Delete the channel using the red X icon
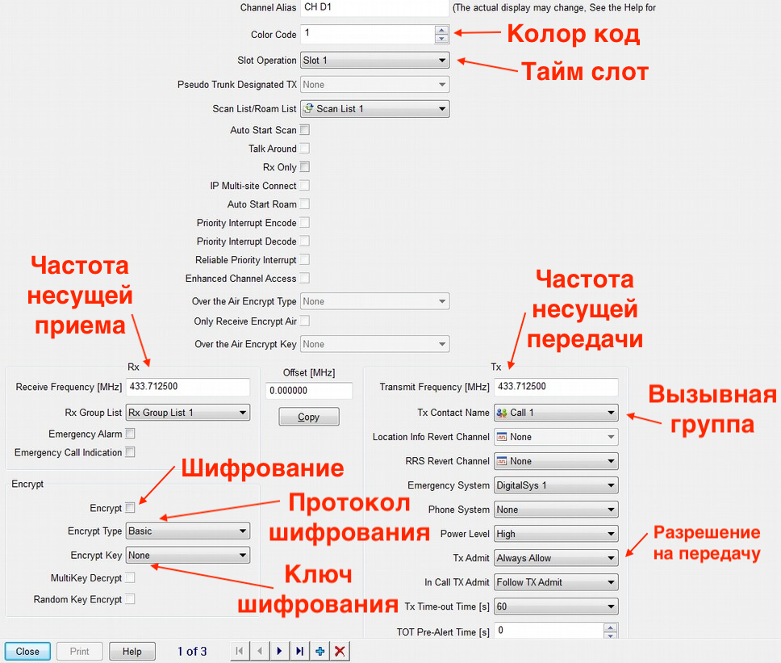This screenshot has width=781, height=663. pos(339,650)
